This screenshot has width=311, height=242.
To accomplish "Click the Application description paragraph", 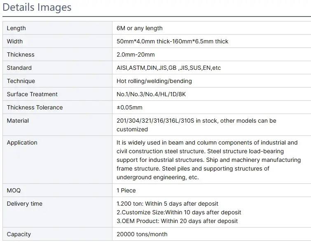I will coord(208,160).
